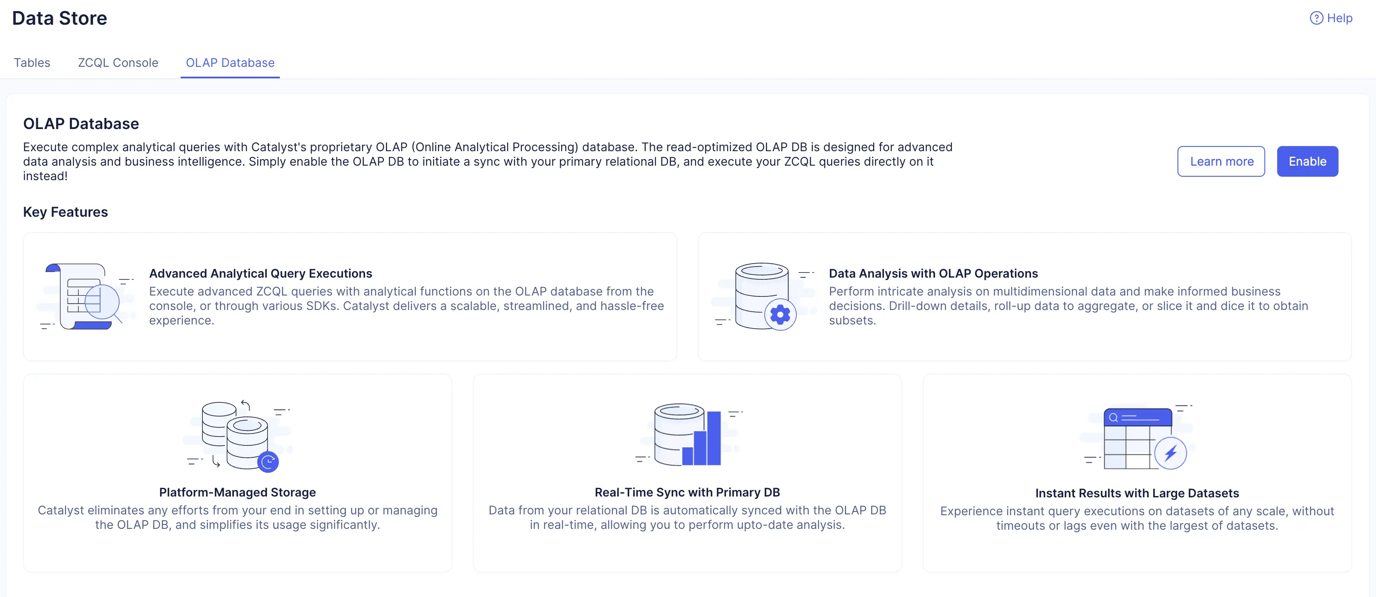The height and width of the screenshot is (597, 1376).
Task: Click the Real-Time Sync with Primary DB title
Action: click(688, 492)
